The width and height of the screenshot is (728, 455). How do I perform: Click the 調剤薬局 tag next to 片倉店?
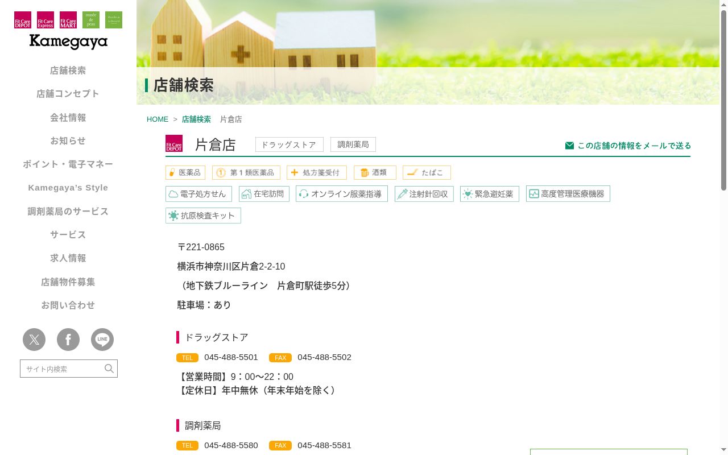pos(353,144)
